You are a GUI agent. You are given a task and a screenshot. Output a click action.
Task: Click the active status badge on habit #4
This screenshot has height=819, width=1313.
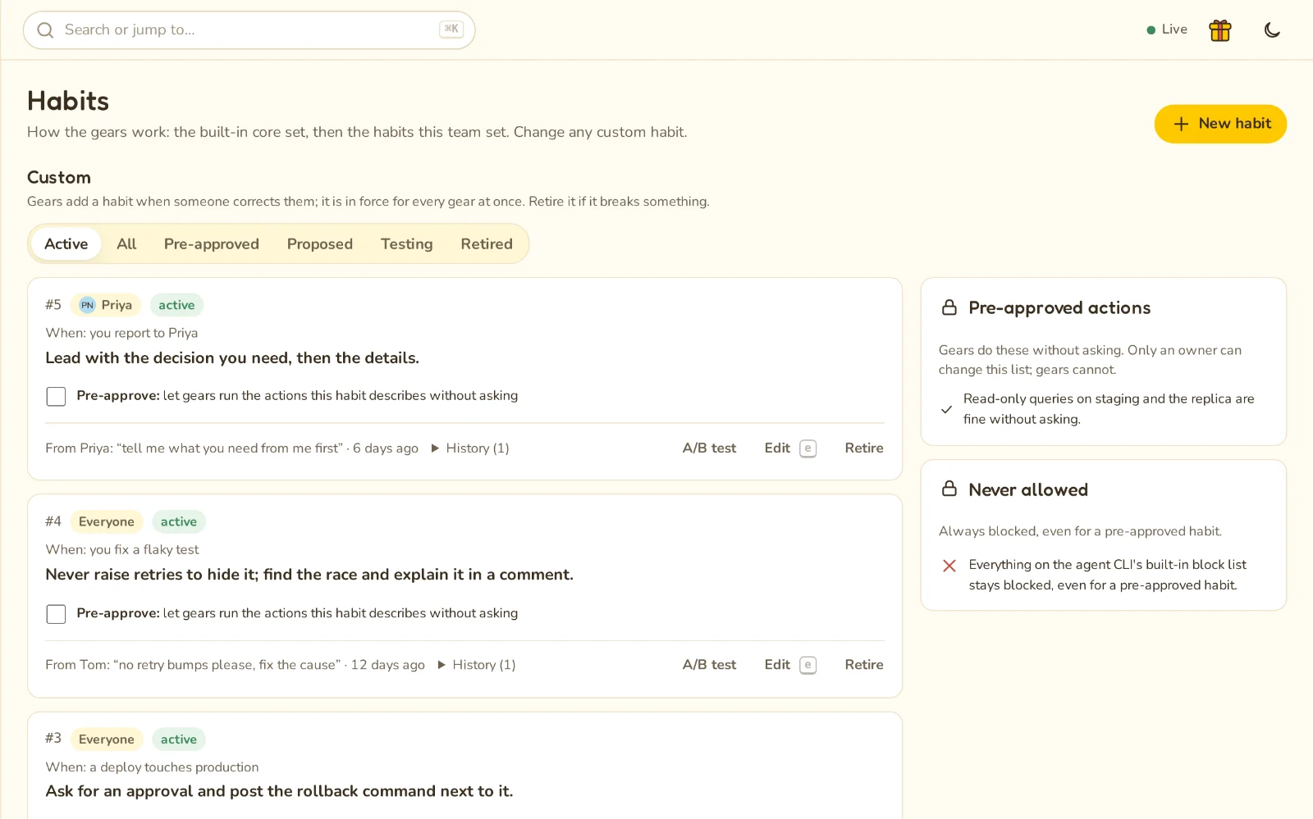coord(179,521)
